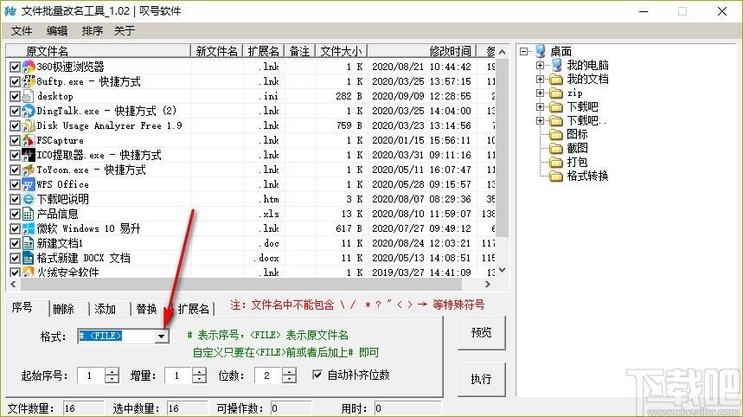Expand the 下载吧.. folder node
This screenshot has width=743, height=417.
click(540, 121)
